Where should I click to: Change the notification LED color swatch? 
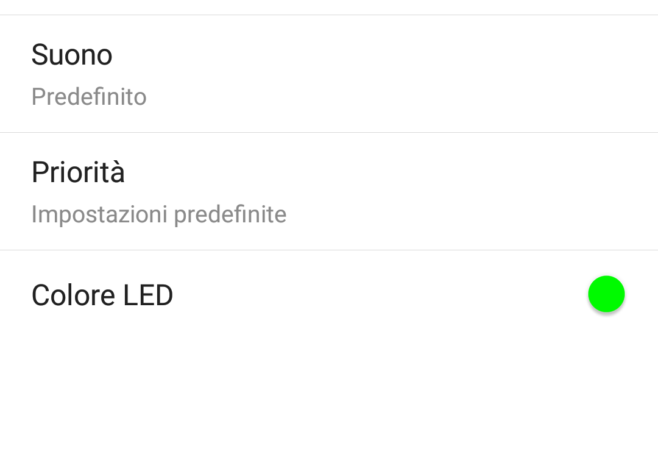(x=606, y=294)
